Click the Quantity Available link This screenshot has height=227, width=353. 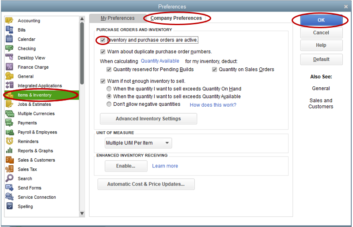coord(160,61)
